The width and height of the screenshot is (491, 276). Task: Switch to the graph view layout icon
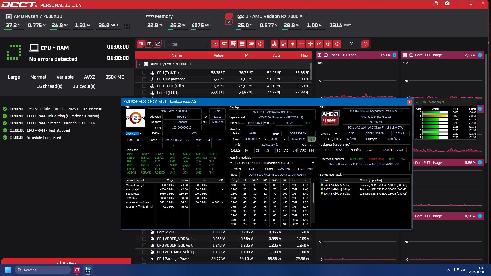click(x=158, y=44)
